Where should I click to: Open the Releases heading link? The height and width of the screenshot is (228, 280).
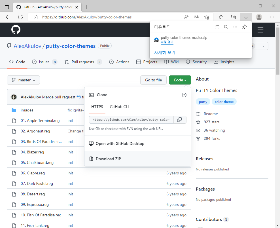point(204,159)
